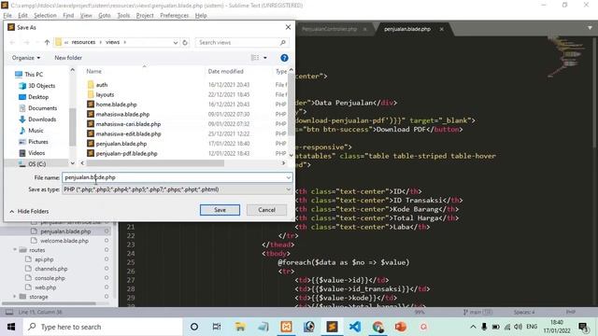Sort file list by Date modified
The image size is (598, 336).
point(225,71)
